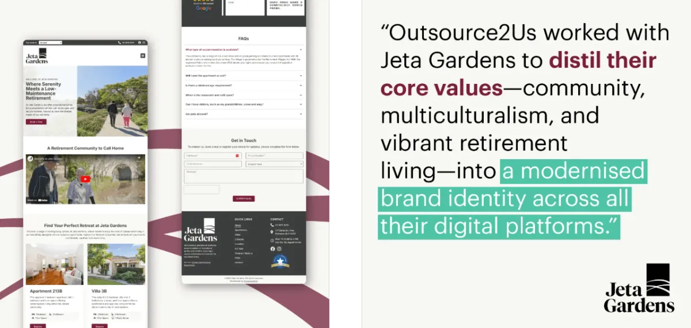691x328 pixels.
Task: Click 'Find Your Perfect Retreat at Jeta Gardens' heading
Action: click(85, 226)
